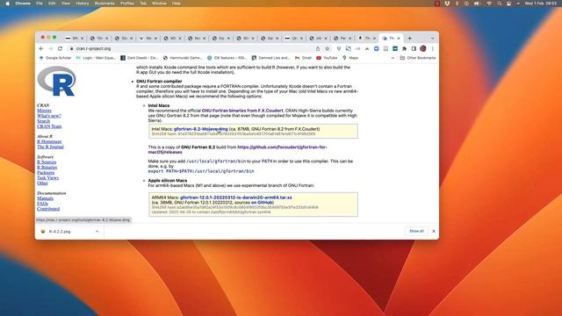Switch to the first browser tab

(x=73, y=39)
